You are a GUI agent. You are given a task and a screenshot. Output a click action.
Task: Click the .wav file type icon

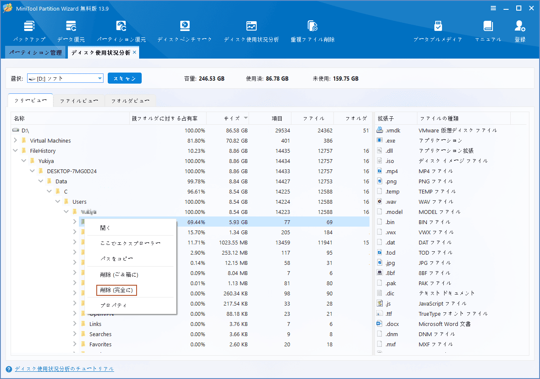(380, 202)
